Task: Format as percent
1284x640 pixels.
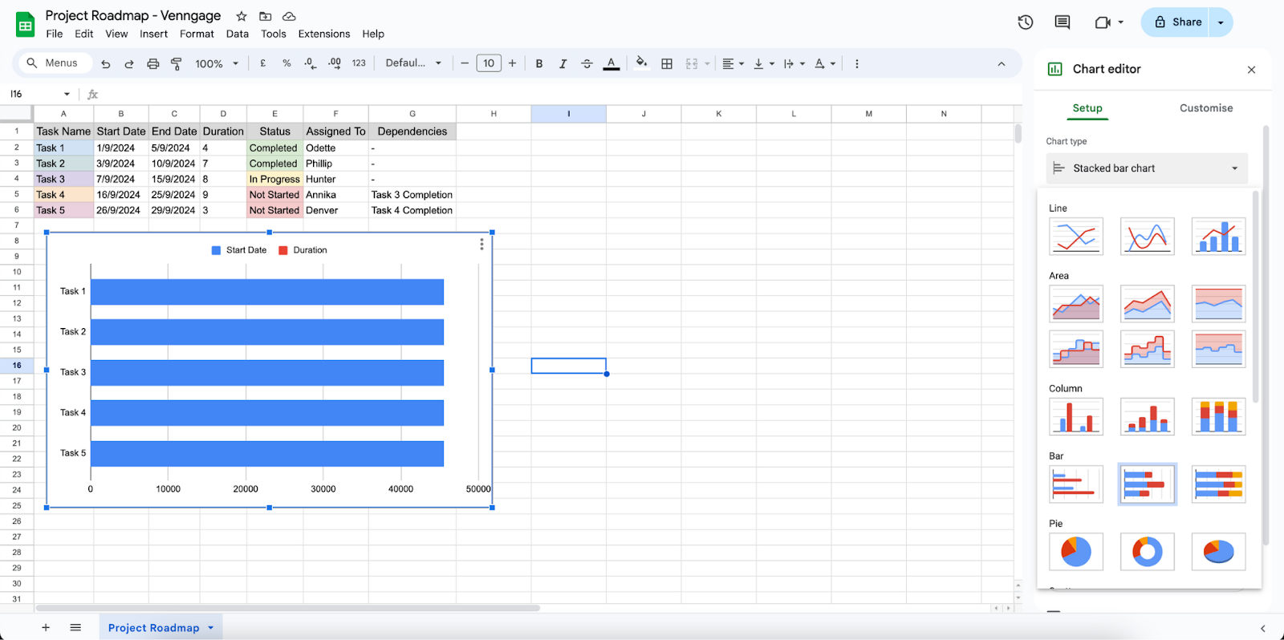Action: click(x=286, y=63)
